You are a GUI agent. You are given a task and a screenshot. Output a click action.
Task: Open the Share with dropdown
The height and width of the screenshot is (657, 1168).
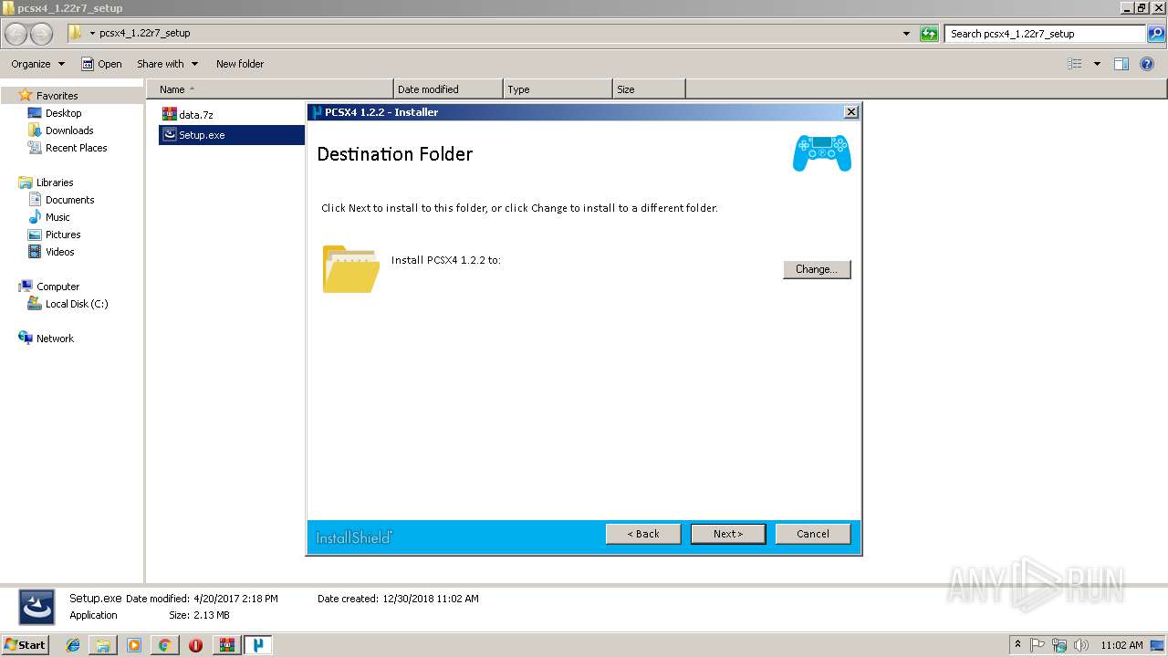pos(167,64)
